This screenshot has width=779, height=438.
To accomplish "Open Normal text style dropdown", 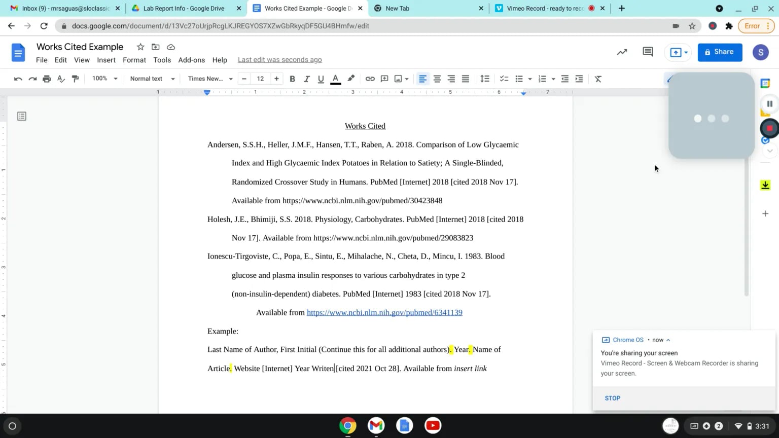I will (152, 79).
